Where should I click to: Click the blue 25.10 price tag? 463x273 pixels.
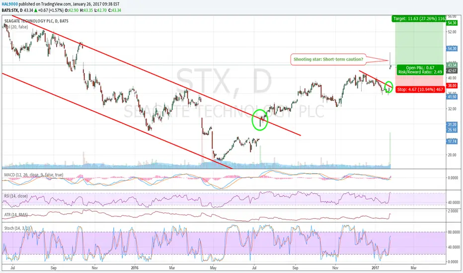(x=452, y=130)
